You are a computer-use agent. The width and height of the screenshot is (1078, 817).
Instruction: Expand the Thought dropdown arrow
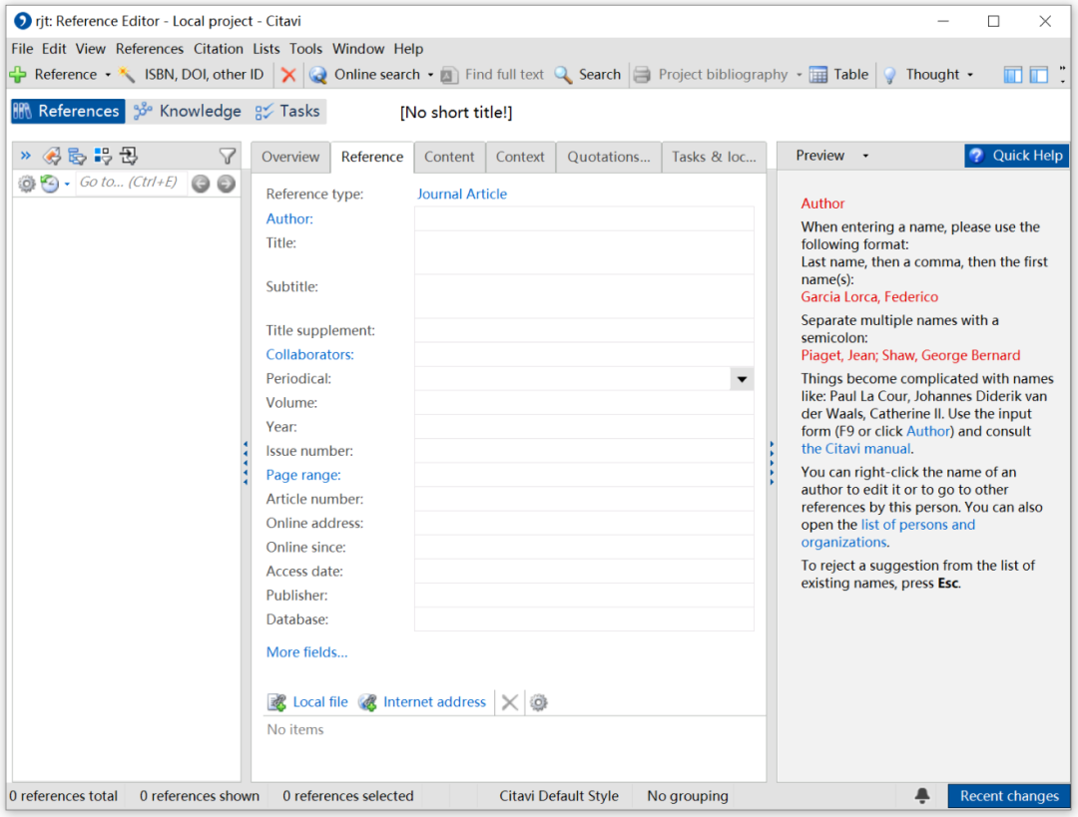[970, 75]
